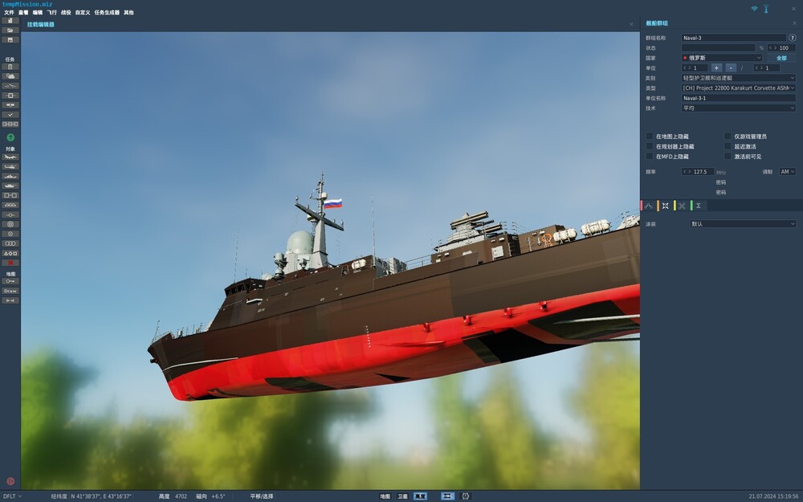Click the distance ruler measuring icon
Screen dimensions: 803x502
[10, 300]
